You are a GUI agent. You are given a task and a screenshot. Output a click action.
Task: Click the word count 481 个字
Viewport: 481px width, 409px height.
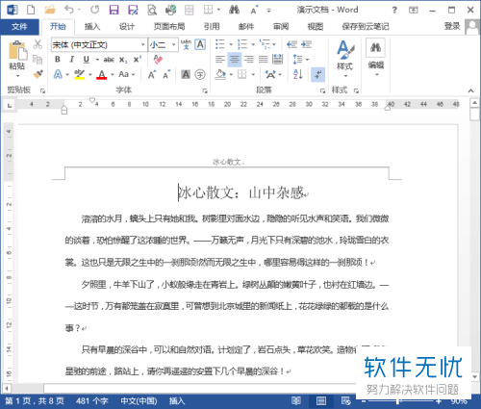point(92,401)
